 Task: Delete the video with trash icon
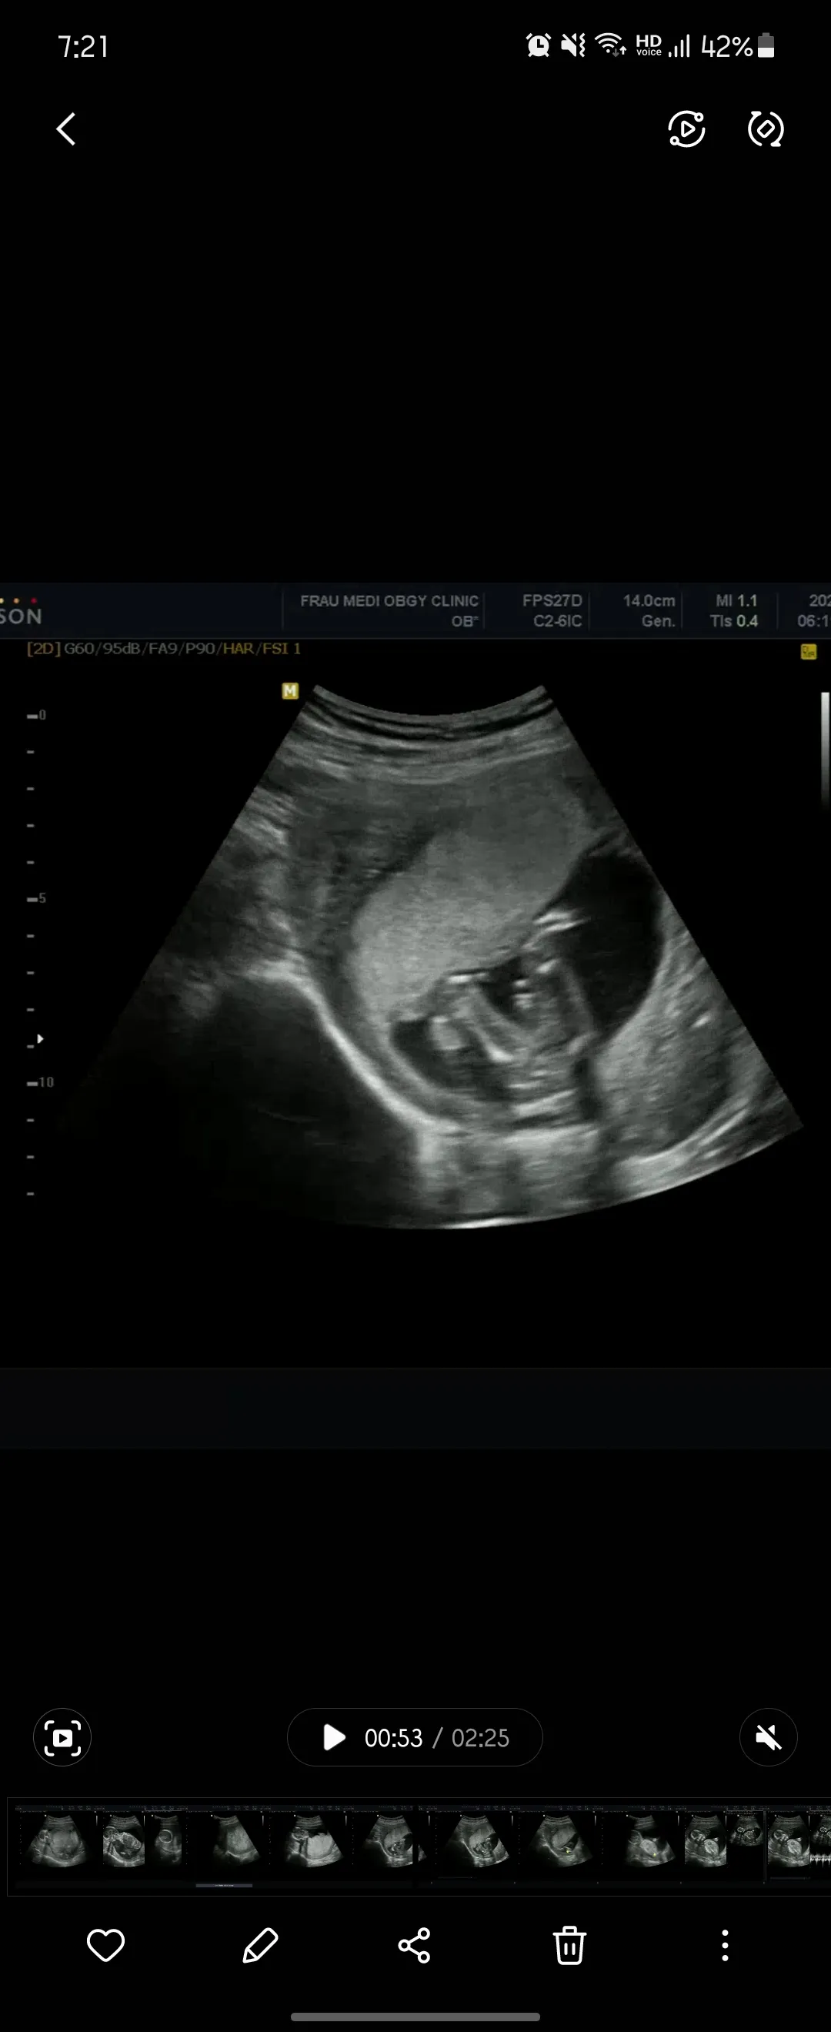(569, 1945)
